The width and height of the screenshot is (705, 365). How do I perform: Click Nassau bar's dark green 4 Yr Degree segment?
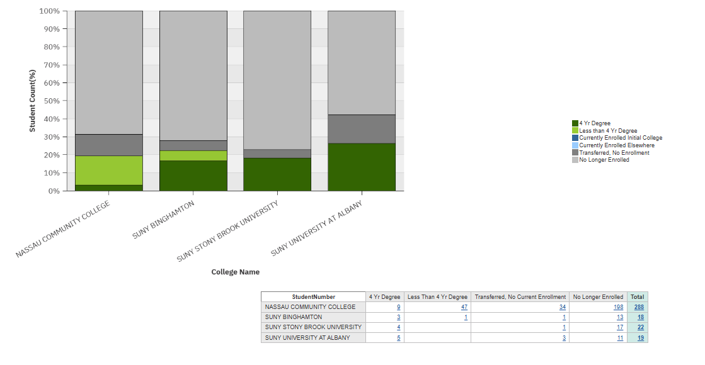[x=109, y=188]
